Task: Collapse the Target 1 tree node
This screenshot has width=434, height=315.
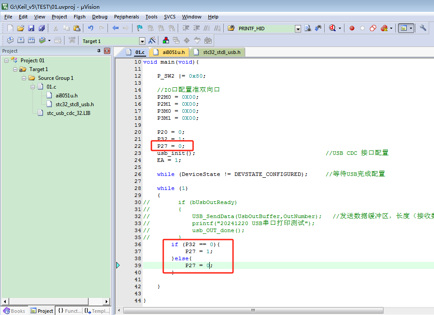Action: (x=15, y=69)
